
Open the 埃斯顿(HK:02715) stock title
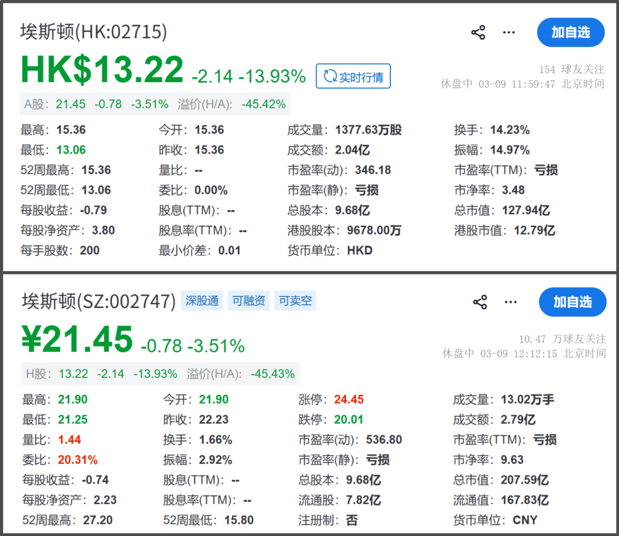(x=93, y=32)
